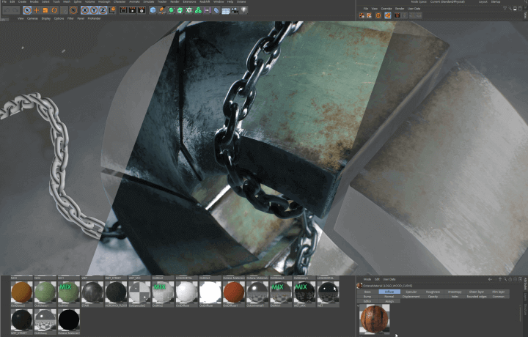Click the wood material preview thumbnail
The height and width of the screenshot is (337, 528).
(x=375, y=319)
